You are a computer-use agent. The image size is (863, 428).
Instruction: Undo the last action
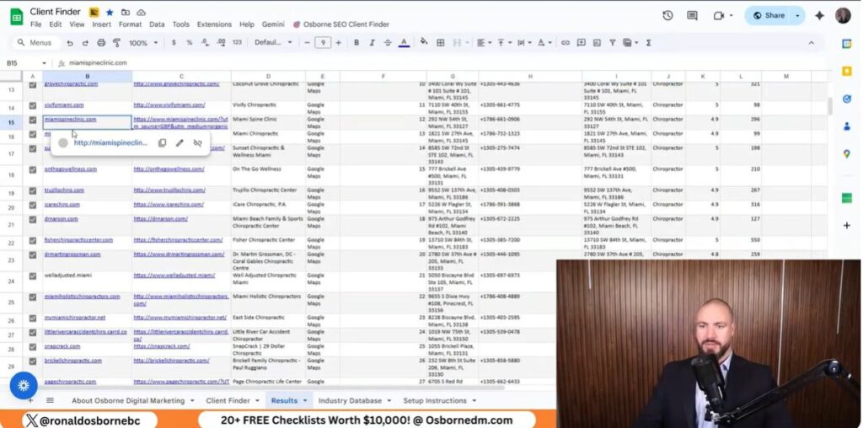(x=70, y=42)
